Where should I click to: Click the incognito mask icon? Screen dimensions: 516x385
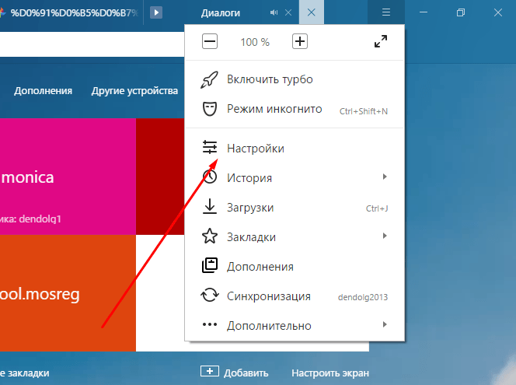click(x=210, y=109)
